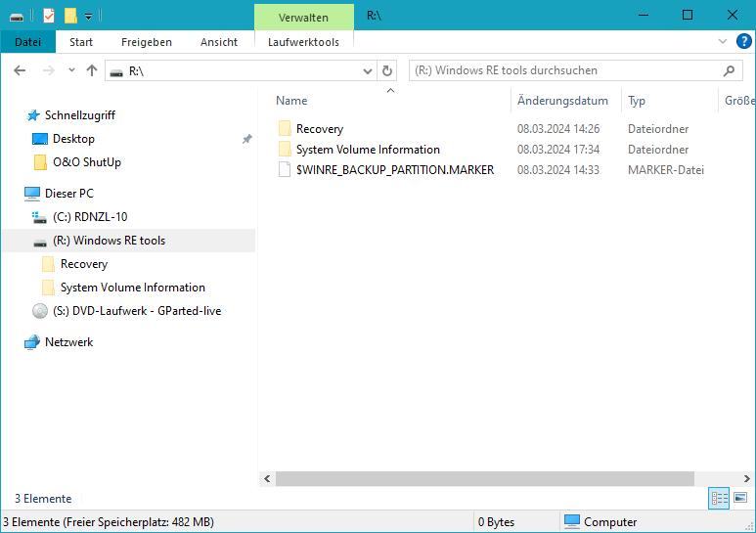Sort by the Änderungsdatum column header
Image resolution: width=756 pixels, height=533 pixels.
point(562,100)
